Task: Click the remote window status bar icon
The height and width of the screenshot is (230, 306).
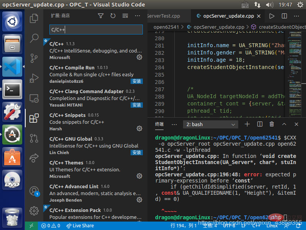Action: click(x=31, y=226)
